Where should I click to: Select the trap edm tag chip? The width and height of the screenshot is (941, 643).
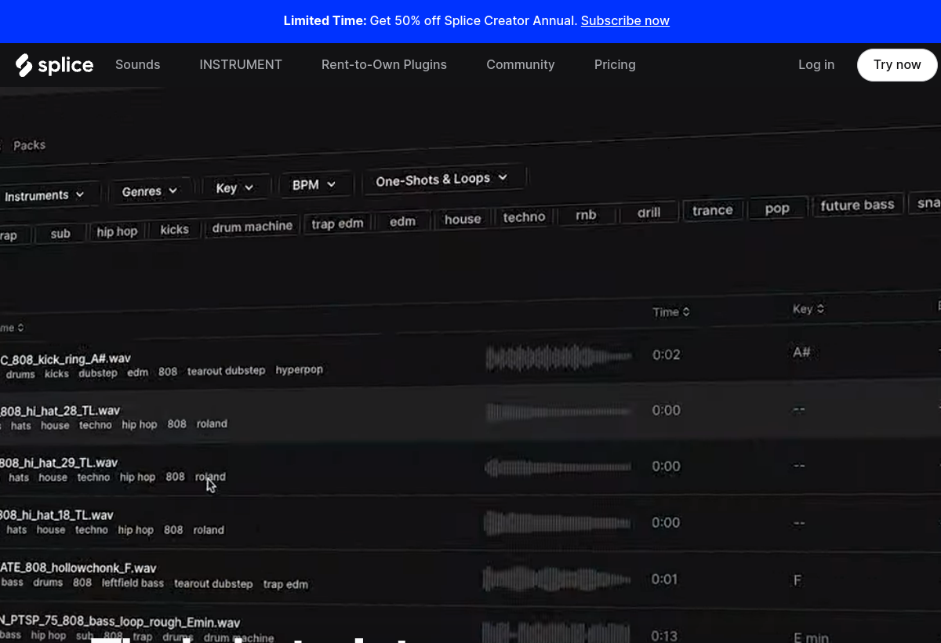coord(337,223)
